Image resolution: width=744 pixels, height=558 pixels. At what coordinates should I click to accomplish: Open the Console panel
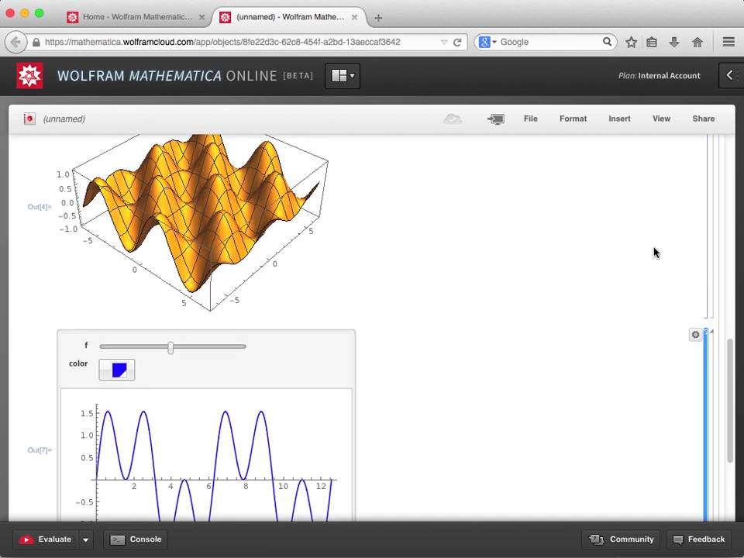(x=136, y=539)
